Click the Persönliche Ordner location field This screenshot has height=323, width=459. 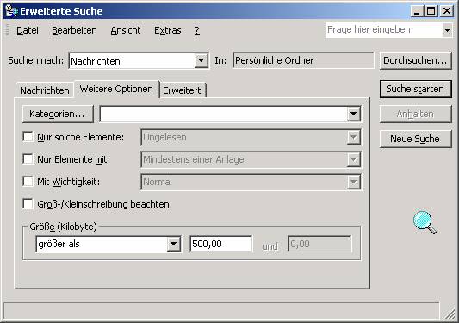[x=303, y=60]
